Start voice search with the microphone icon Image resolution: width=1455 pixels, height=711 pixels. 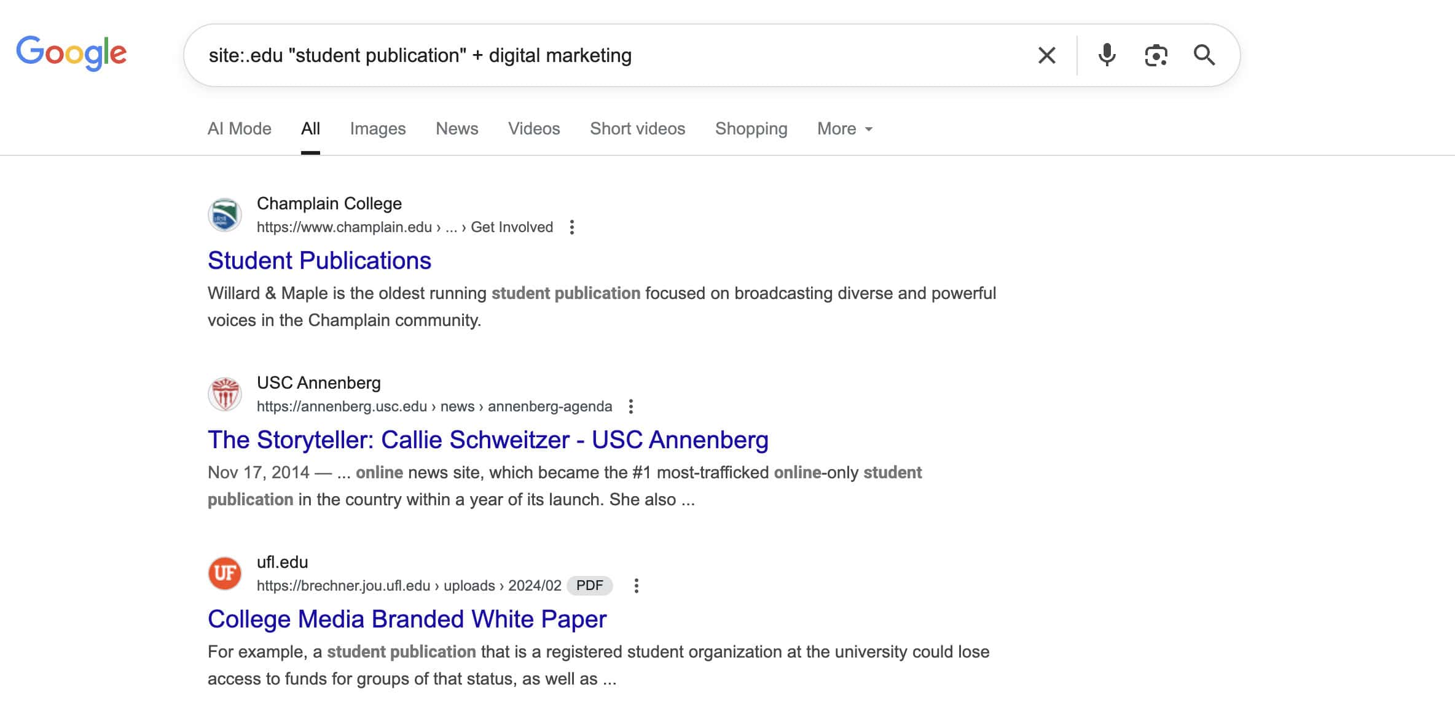(1107, 55)
